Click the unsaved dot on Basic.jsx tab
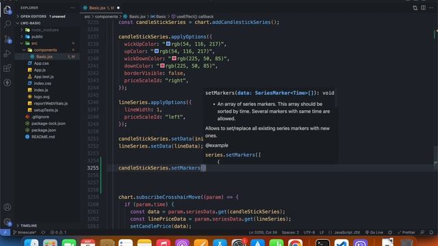Image resolution: width=438 pixels, height=246 pixels. coord(118,8)
